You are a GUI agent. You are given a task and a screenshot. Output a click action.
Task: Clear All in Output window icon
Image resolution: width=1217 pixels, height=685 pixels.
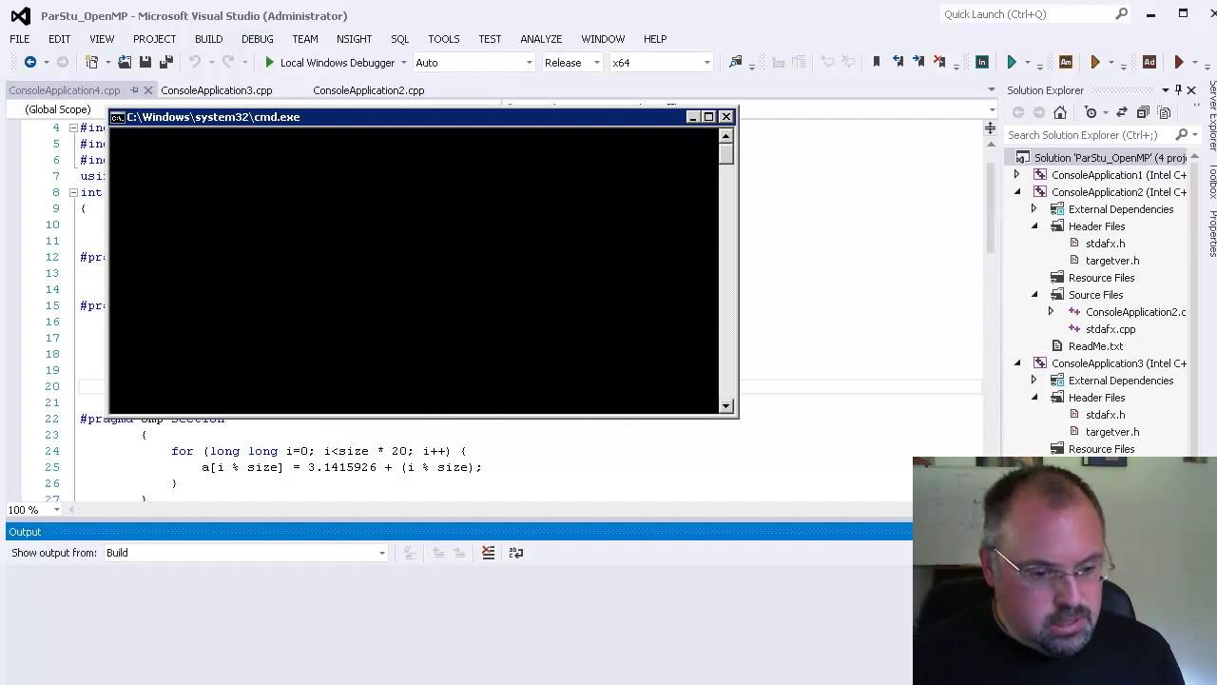click(488, 552)
